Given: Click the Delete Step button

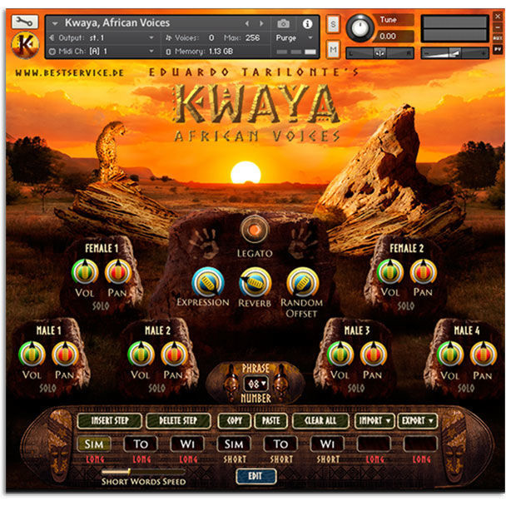Looking at the screenshot, I should pos(178,421).
